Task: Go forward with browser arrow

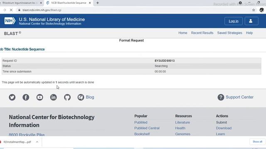Action: 5,10
